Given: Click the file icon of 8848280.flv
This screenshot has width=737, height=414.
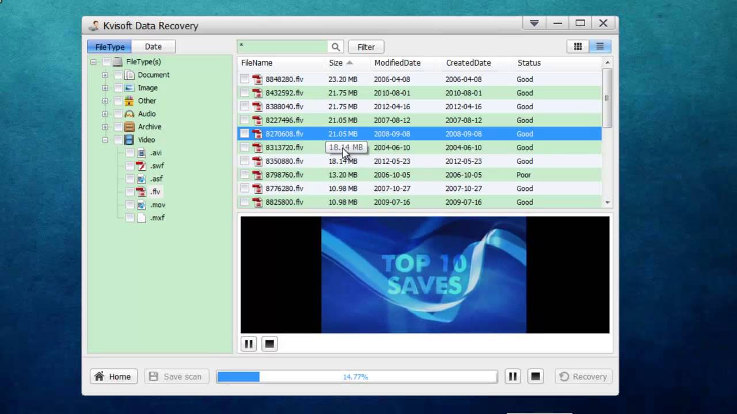Looking at the screenshot, I should (x=257, y=79).
